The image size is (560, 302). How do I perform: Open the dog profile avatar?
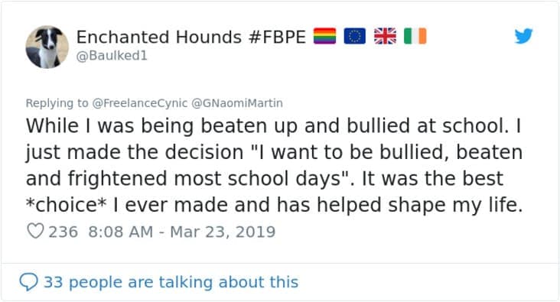pos(47,47)
